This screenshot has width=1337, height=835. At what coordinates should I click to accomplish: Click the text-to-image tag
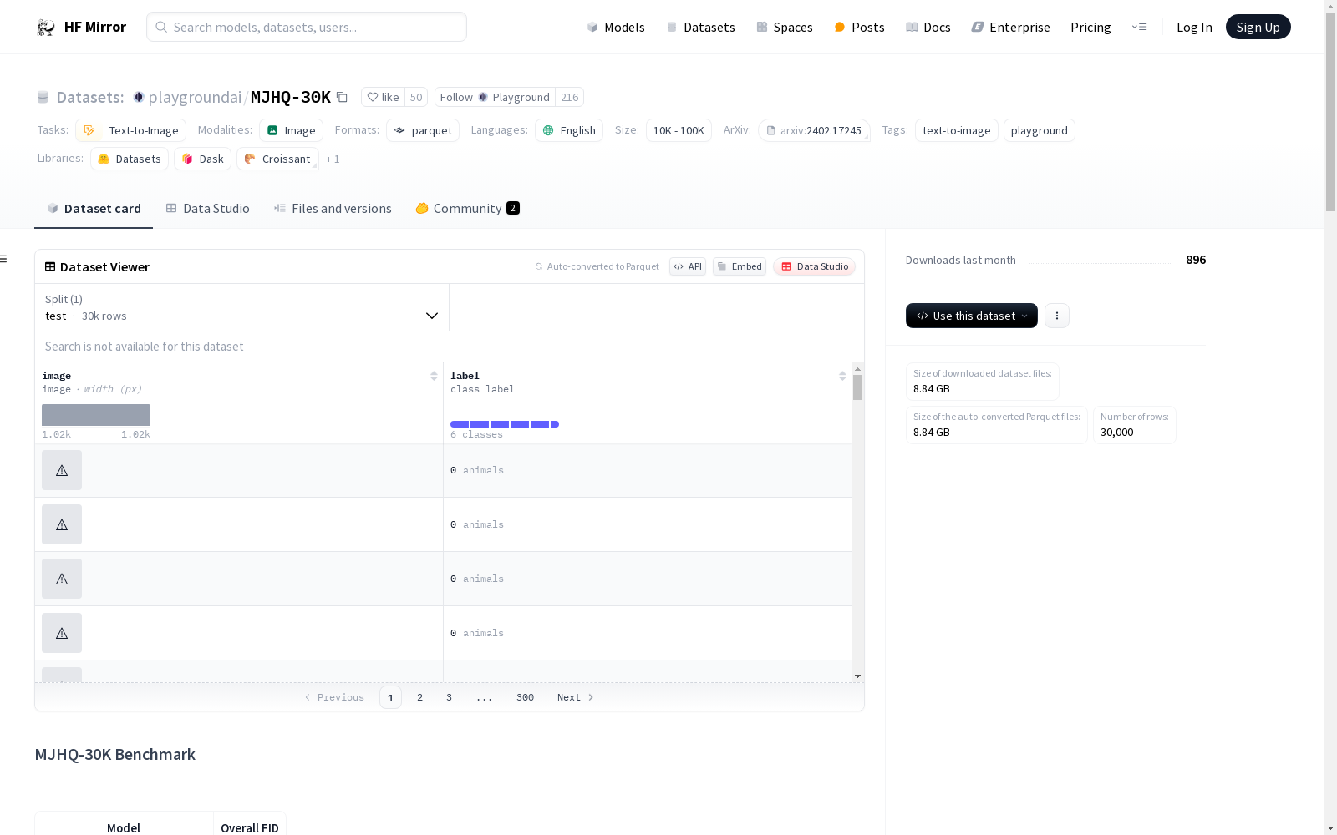[956, 130]
